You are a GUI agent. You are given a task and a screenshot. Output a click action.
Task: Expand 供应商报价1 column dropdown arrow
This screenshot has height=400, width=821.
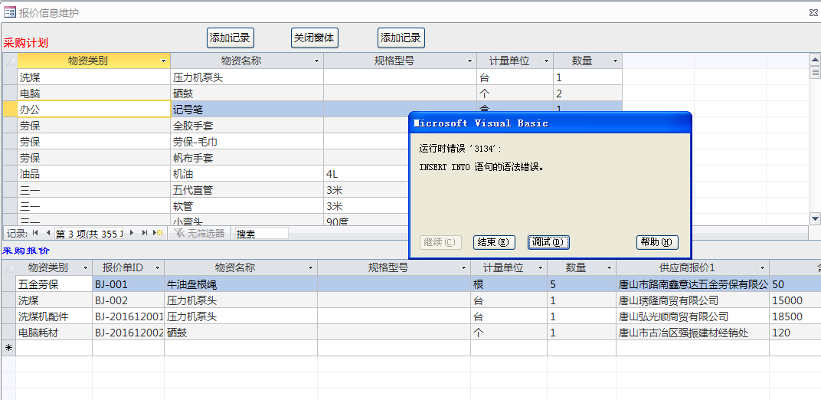(x=763, y=267)
